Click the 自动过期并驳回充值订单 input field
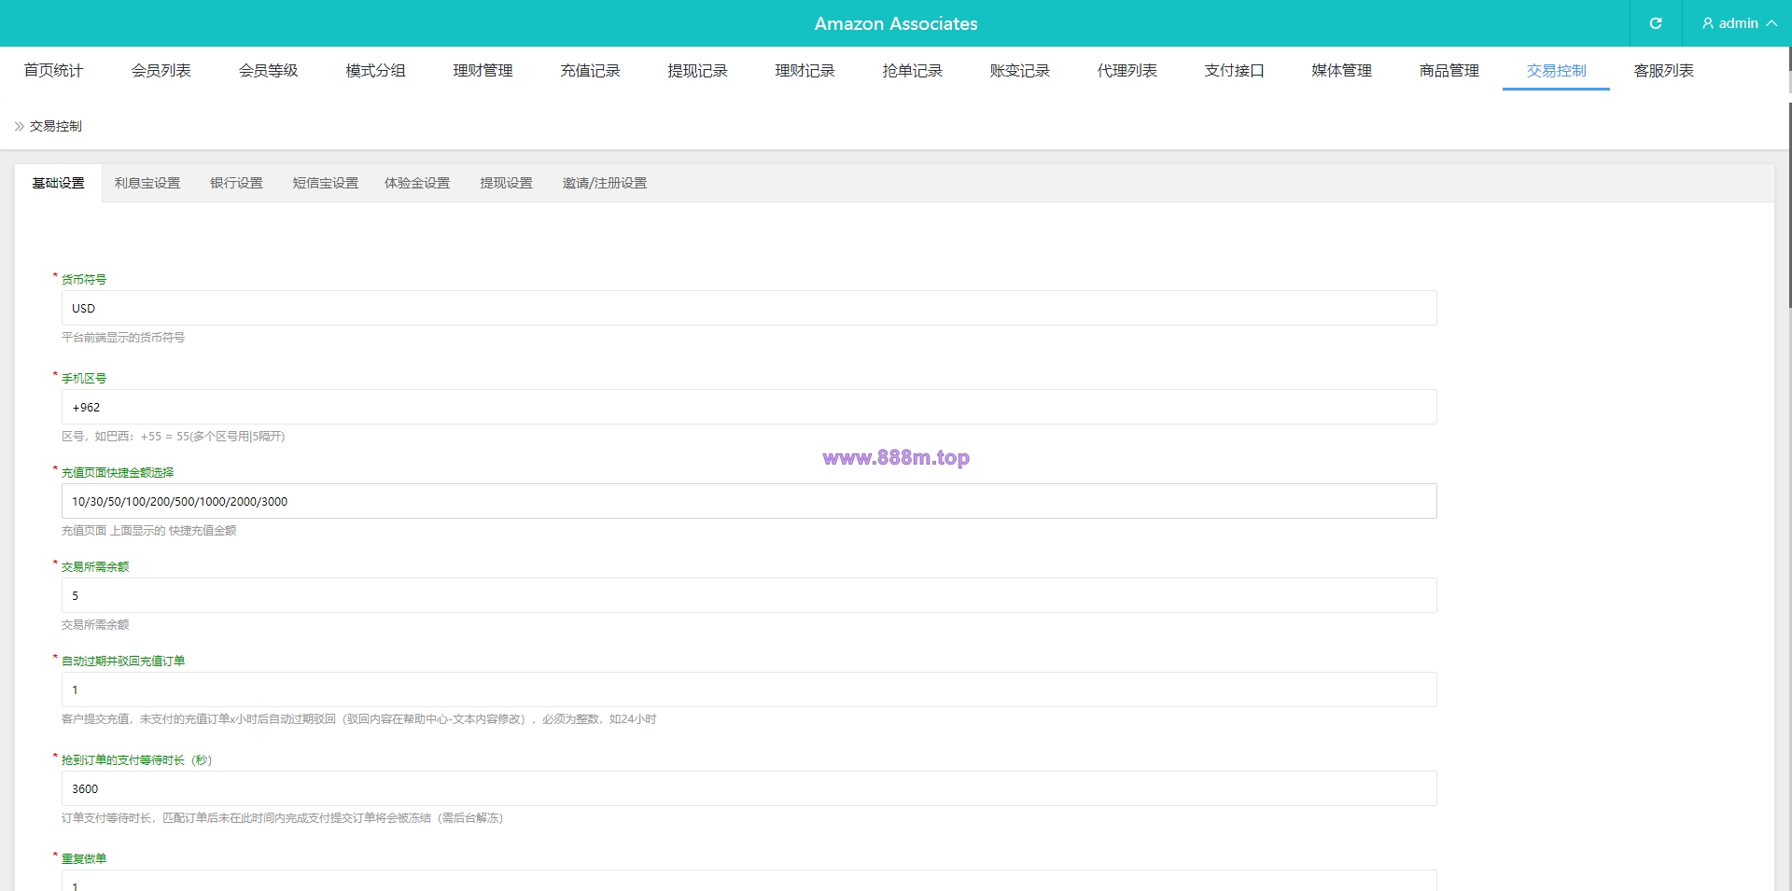Viewport: 1792px width, 891px height. tap(749, 689)
